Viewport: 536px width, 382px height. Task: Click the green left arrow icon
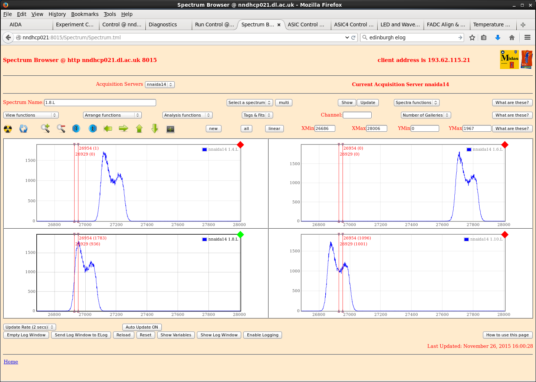click(108, 128)
